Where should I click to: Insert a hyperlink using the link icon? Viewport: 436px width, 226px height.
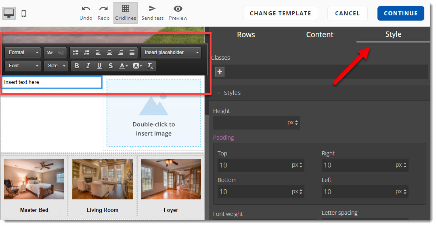point(50,52)
